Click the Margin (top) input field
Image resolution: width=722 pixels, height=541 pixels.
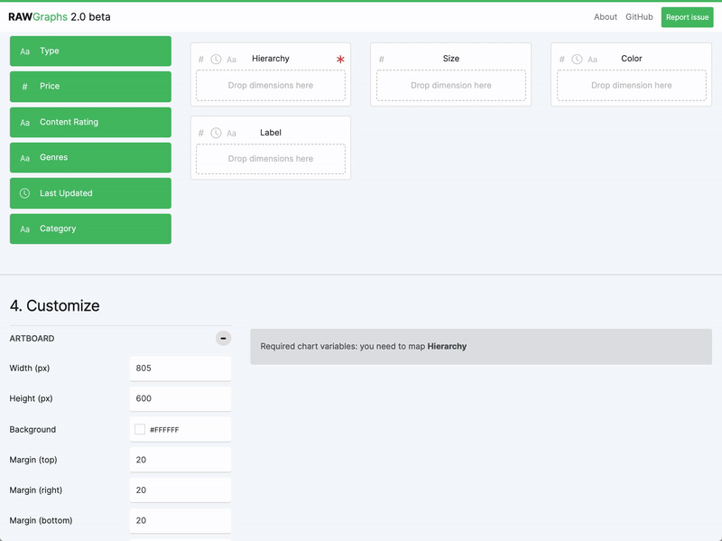click(x=180, y=460)
